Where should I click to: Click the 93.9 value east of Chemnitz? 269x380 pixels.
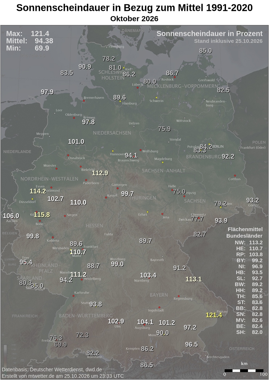click(x=221, y=220)
